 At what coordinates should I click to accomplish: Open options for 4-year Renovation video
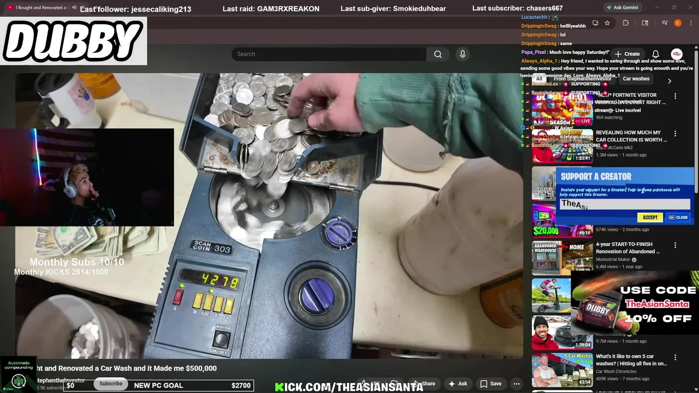pyautogui.click(x=675, y=246)
